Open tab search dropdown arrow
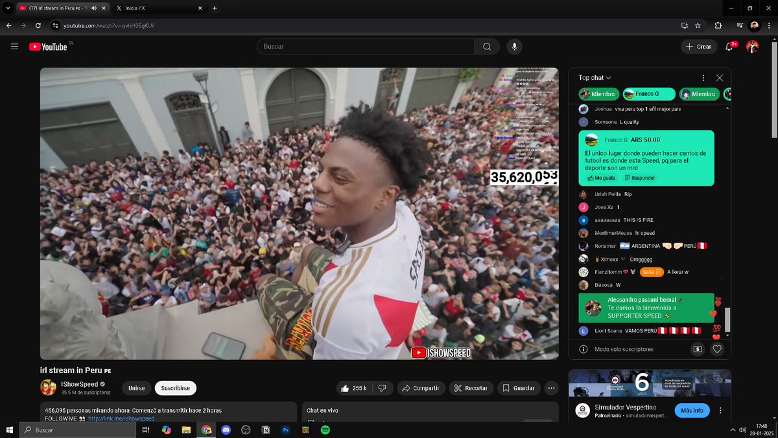This screenshot has height=438, width=778. pyautogui.click(x=6, y=8)
